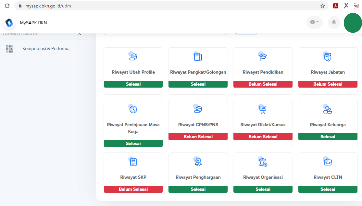Click the MySAPK BKN logo

coord(9,23)
